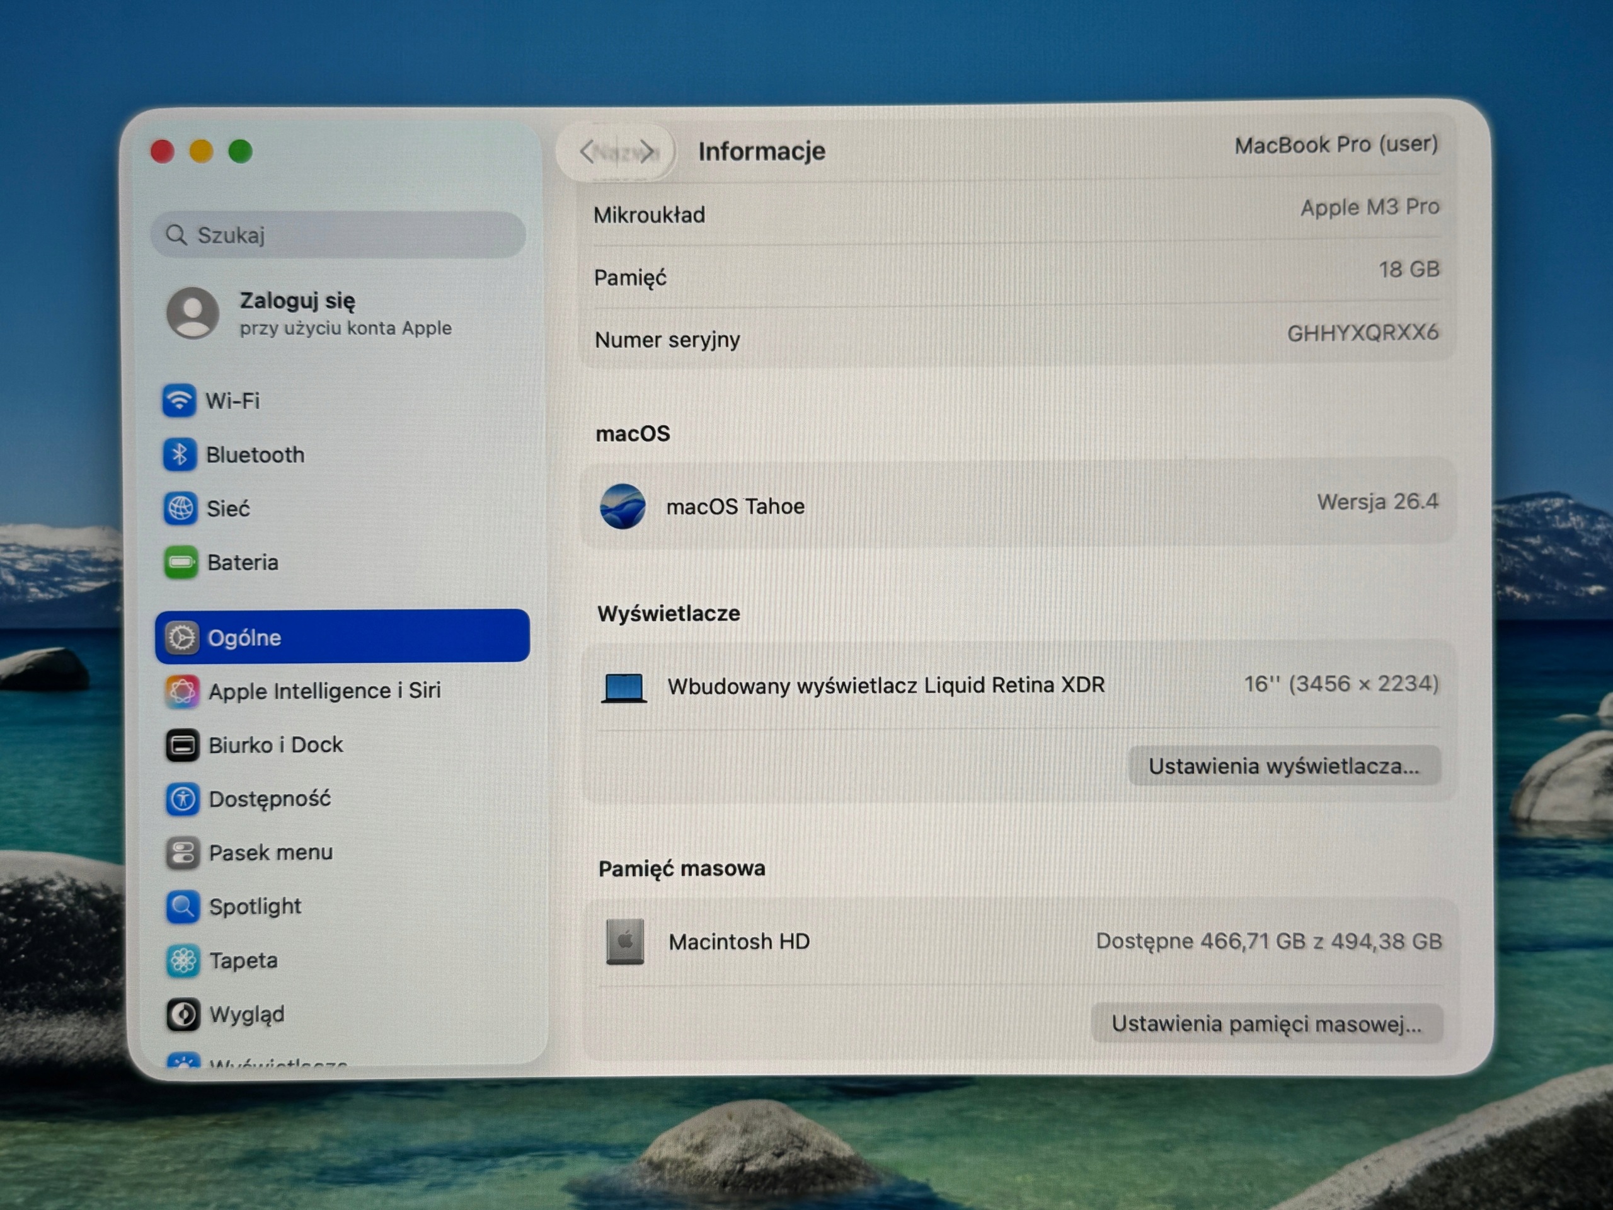The image size is (1613, 1210).
Task: Click the 16" (3456 × 2234) resolution
Action: 1341,684
